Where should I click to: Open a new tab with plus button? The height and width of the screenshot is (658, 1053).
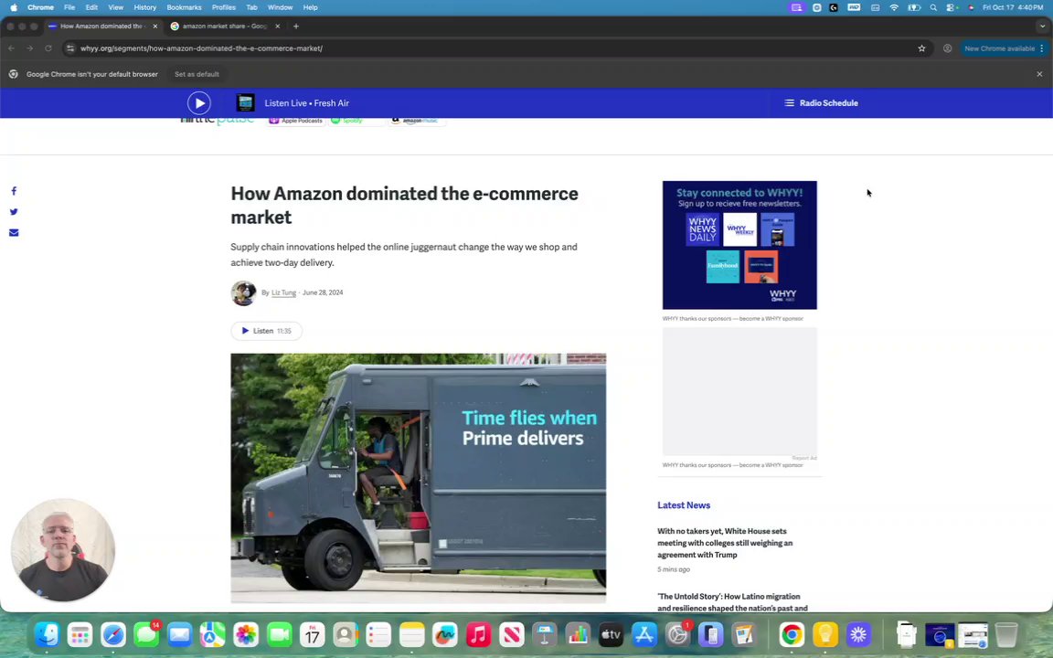tap(296, 27)
